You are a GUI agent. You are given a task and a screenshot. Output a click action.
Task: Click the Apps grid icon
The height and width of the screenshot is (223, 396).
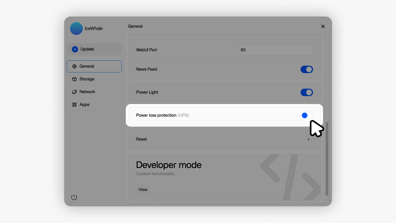tap(74, 105)
